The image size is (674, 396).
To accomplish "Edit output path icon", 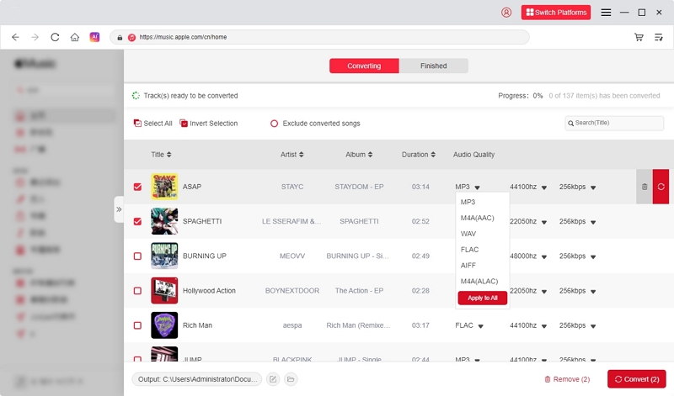I will click(273, 379).
